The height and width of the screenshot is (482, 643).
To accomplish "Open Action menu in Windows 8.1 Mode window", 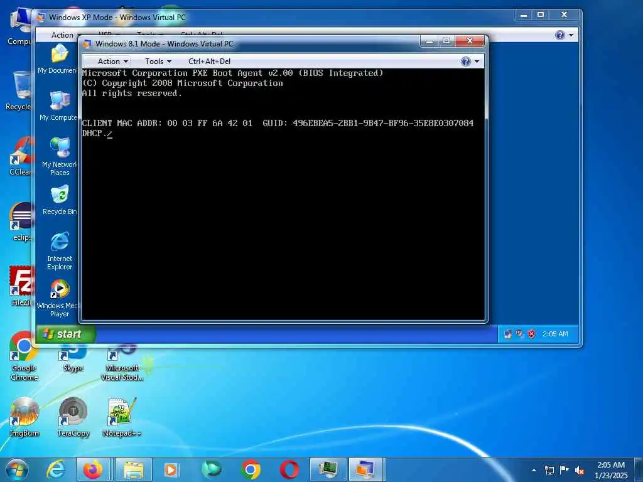I will coord(113,62).
